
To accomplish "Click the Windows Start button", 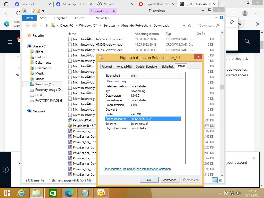I will pos(7,193).
